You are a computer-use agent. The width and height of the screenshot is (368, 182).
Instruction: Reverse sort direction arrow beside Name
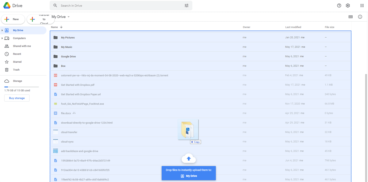tap(61, 27)
